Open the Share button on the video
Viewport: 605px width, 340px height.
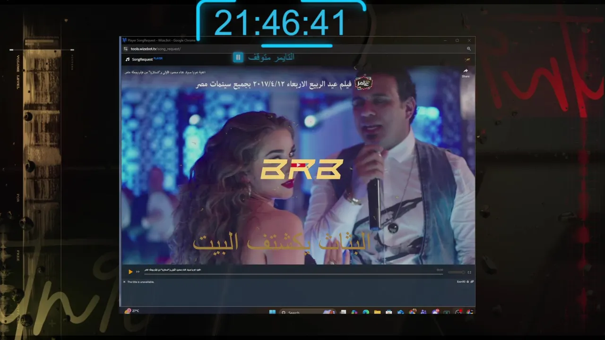point(466,73)
